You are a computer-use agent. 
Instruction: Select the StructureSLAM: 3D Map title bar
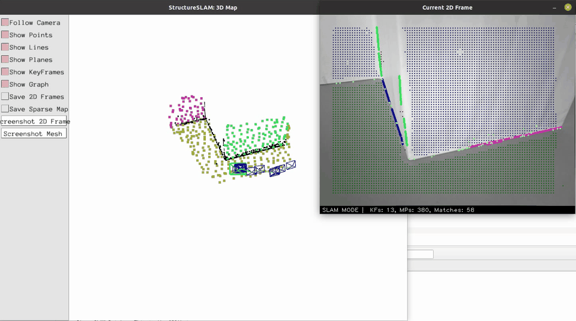coord(160,7)
